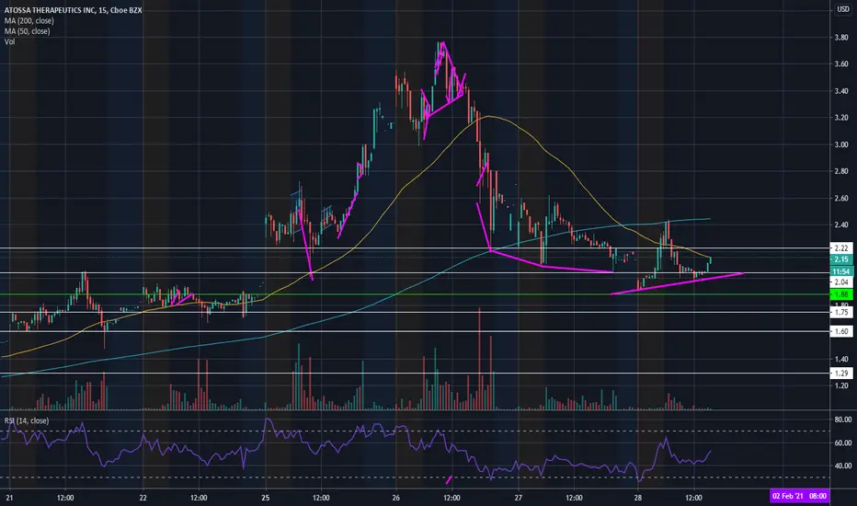
Task: Click the 3.80 price axis value
Action: [841, 38]
